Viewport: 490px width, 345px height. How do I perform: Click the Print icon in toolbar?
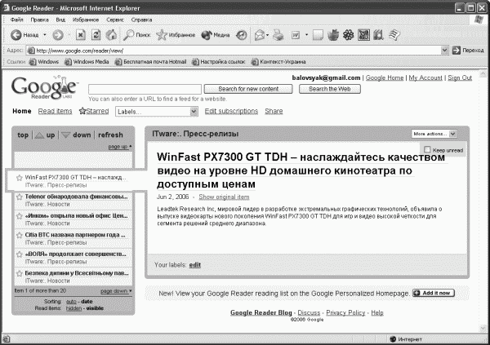pyautogui.click(x=278, y=34)
